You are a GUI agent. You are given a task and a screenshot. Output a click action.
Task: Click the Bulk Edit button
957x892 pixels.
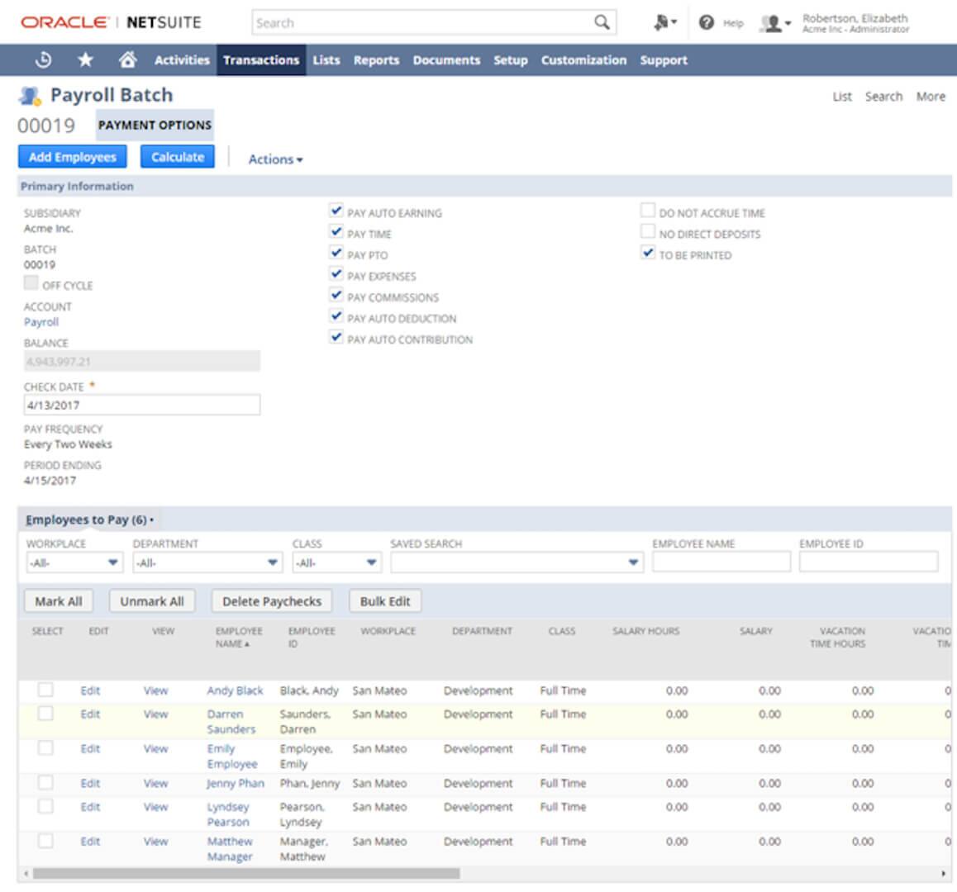[x=385, y=601]
